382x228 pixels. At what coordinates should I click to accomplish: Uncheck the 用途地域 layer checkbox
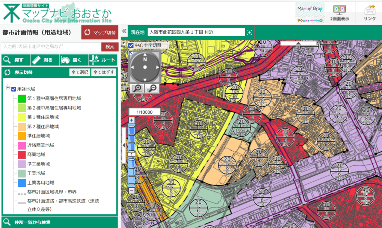point(14,89)
